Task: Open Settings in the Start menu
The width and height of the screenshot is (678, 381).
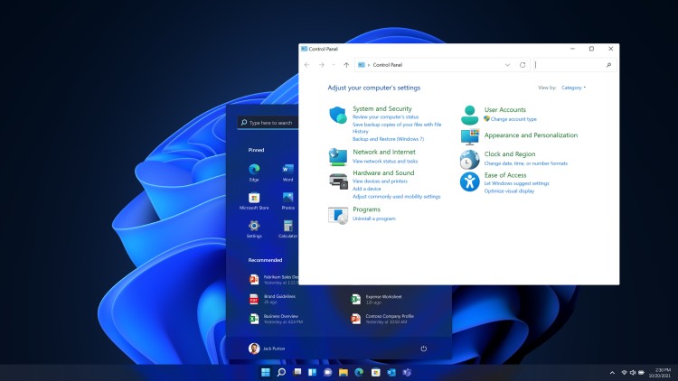Action: pyautogui.click(x=254, y=227)
